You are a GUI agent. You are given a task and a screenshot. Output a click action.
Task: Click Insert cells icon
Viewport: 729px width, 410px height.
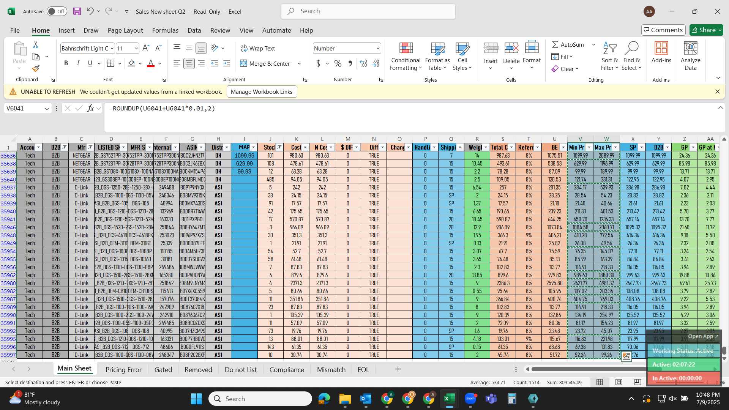pos(491,49)
